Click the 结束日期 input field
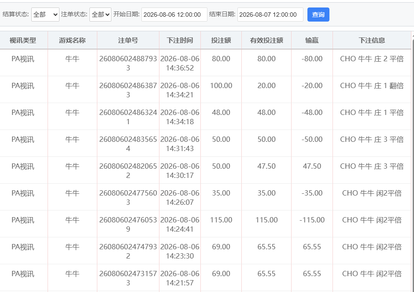Screen dimensions: 414x292 270,15
